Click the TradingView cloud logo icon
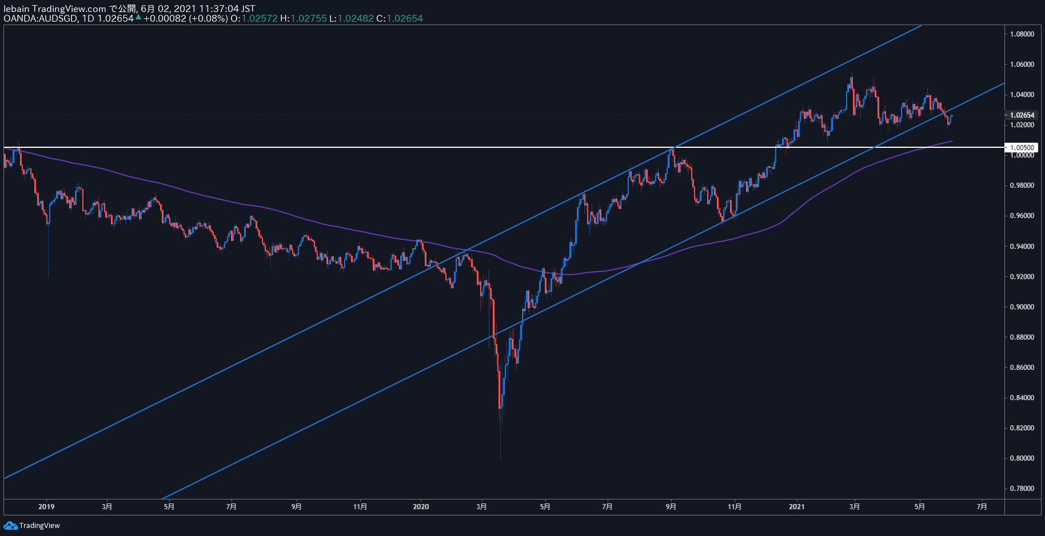 click(10, 525)
